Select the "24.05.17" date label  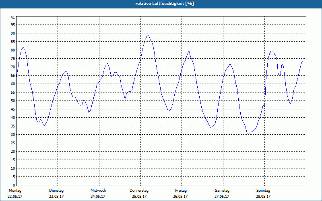(98, 197)
